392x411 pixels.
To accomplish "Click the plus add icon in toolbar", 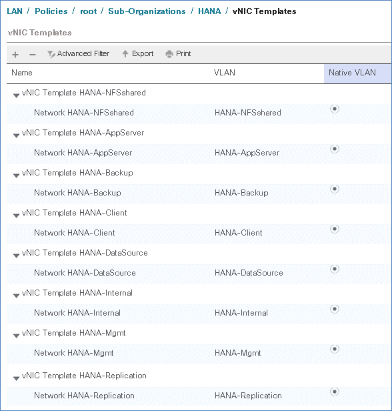I will tap(15, 55).
